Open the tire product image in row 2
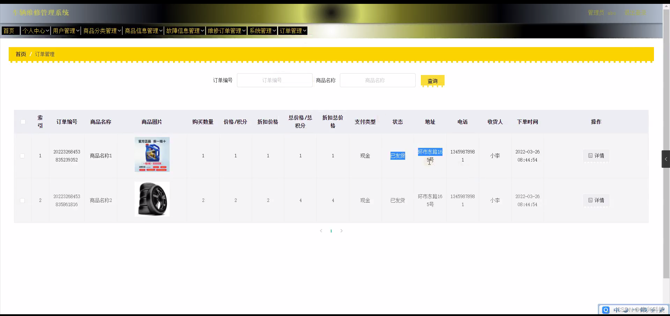The height and width of the screenshot is (316, 670). pos(152,199)
